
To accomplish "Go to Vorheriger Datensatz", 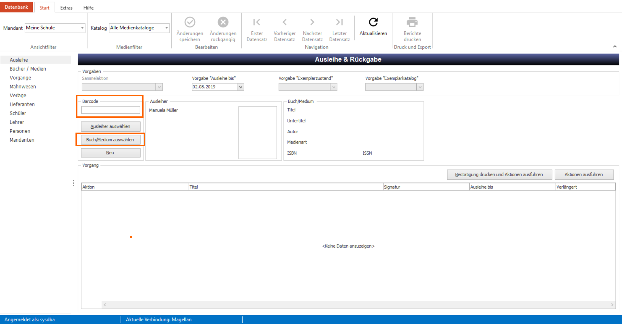I will pos(284,22).
